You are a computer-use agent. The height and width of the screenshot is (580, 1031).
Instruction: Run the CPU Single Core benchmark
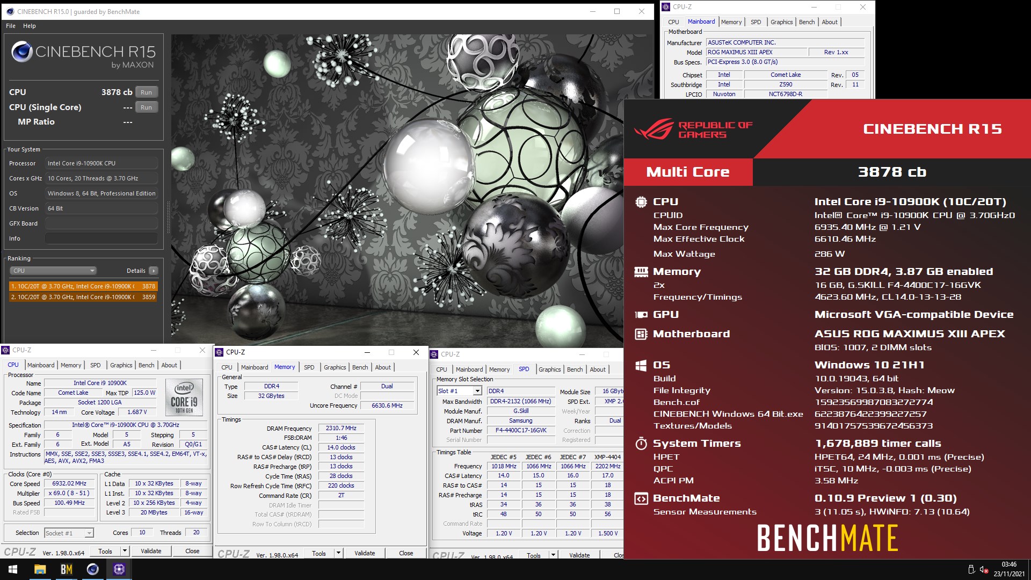[x=146, y=107]
